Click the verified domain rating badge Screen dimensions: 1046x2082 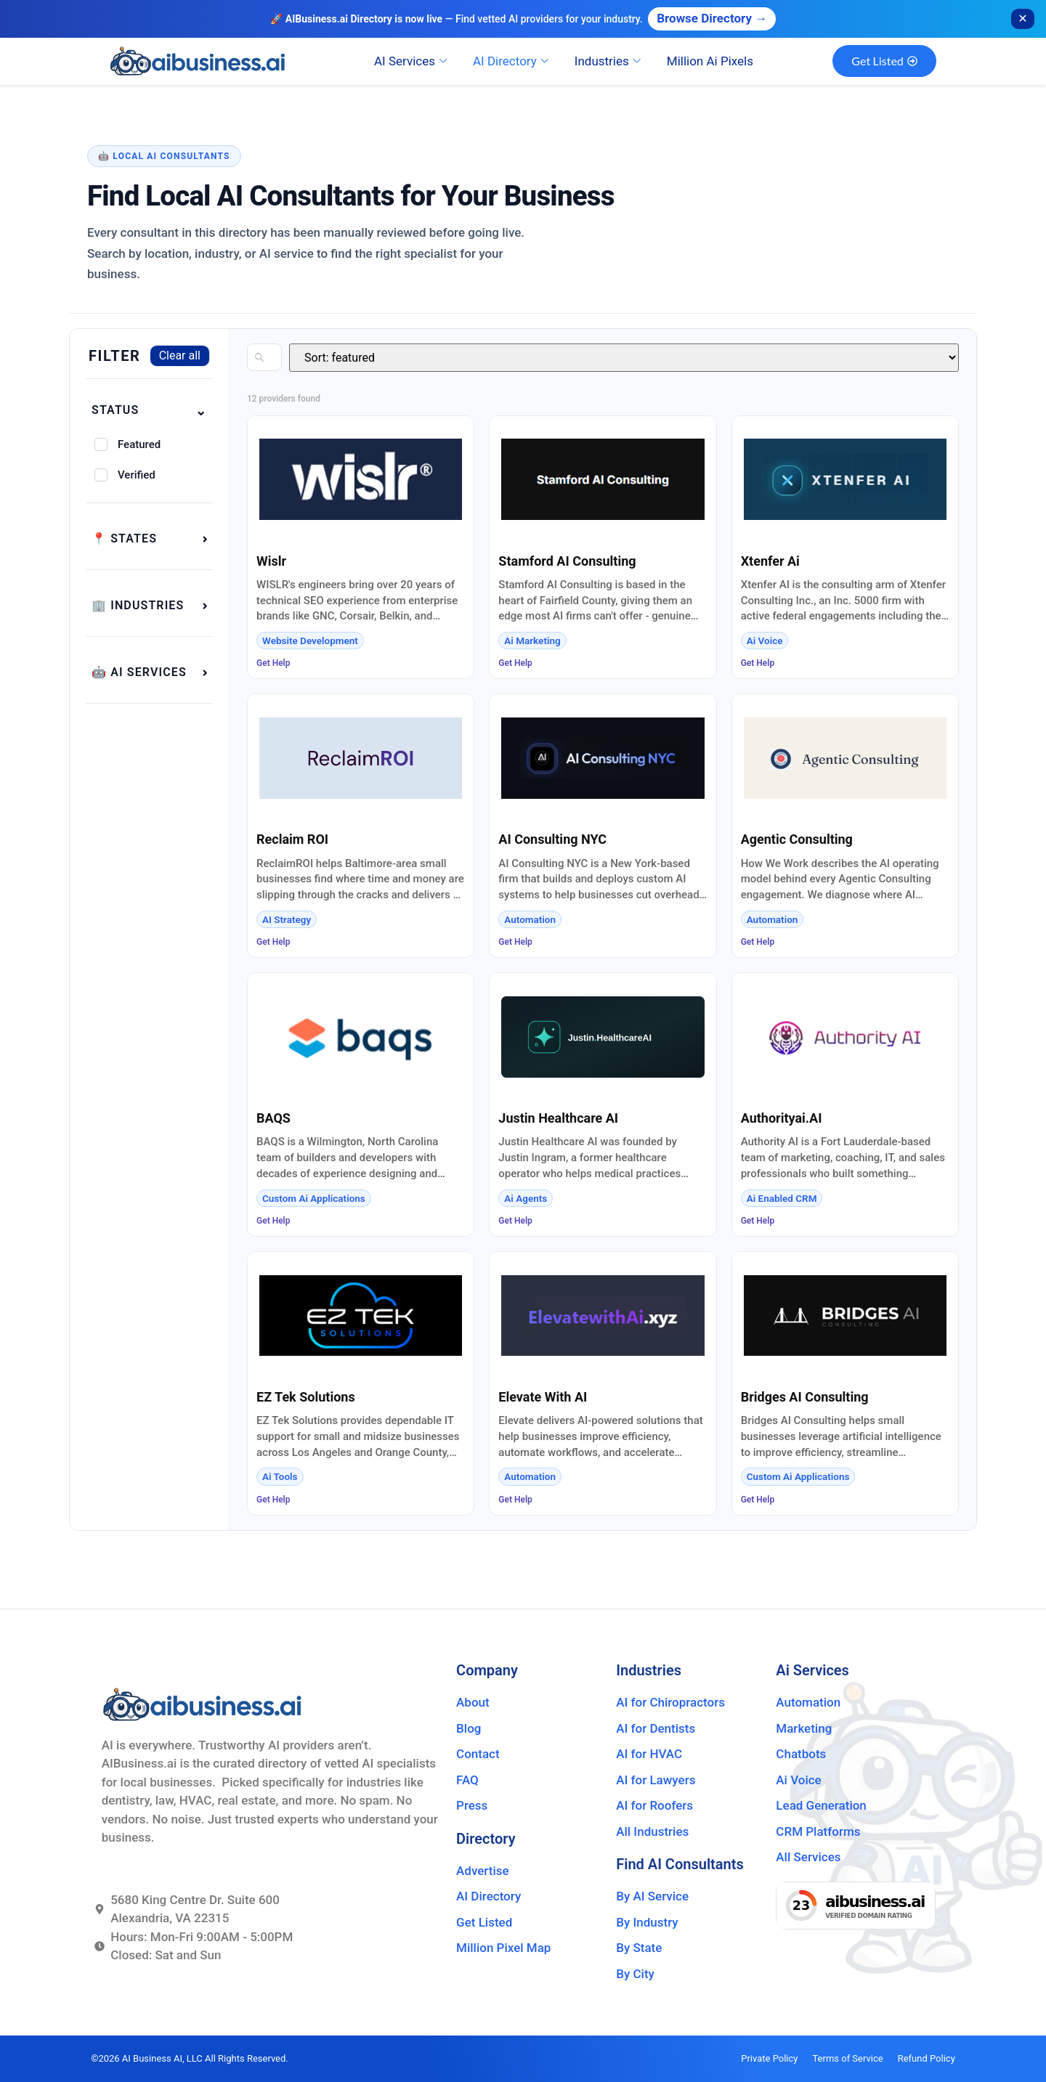(855, 1905)
